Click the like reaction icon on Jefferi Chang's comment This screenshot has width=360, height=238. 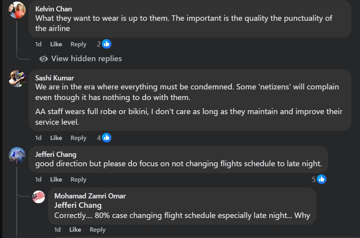coord(321,179)
